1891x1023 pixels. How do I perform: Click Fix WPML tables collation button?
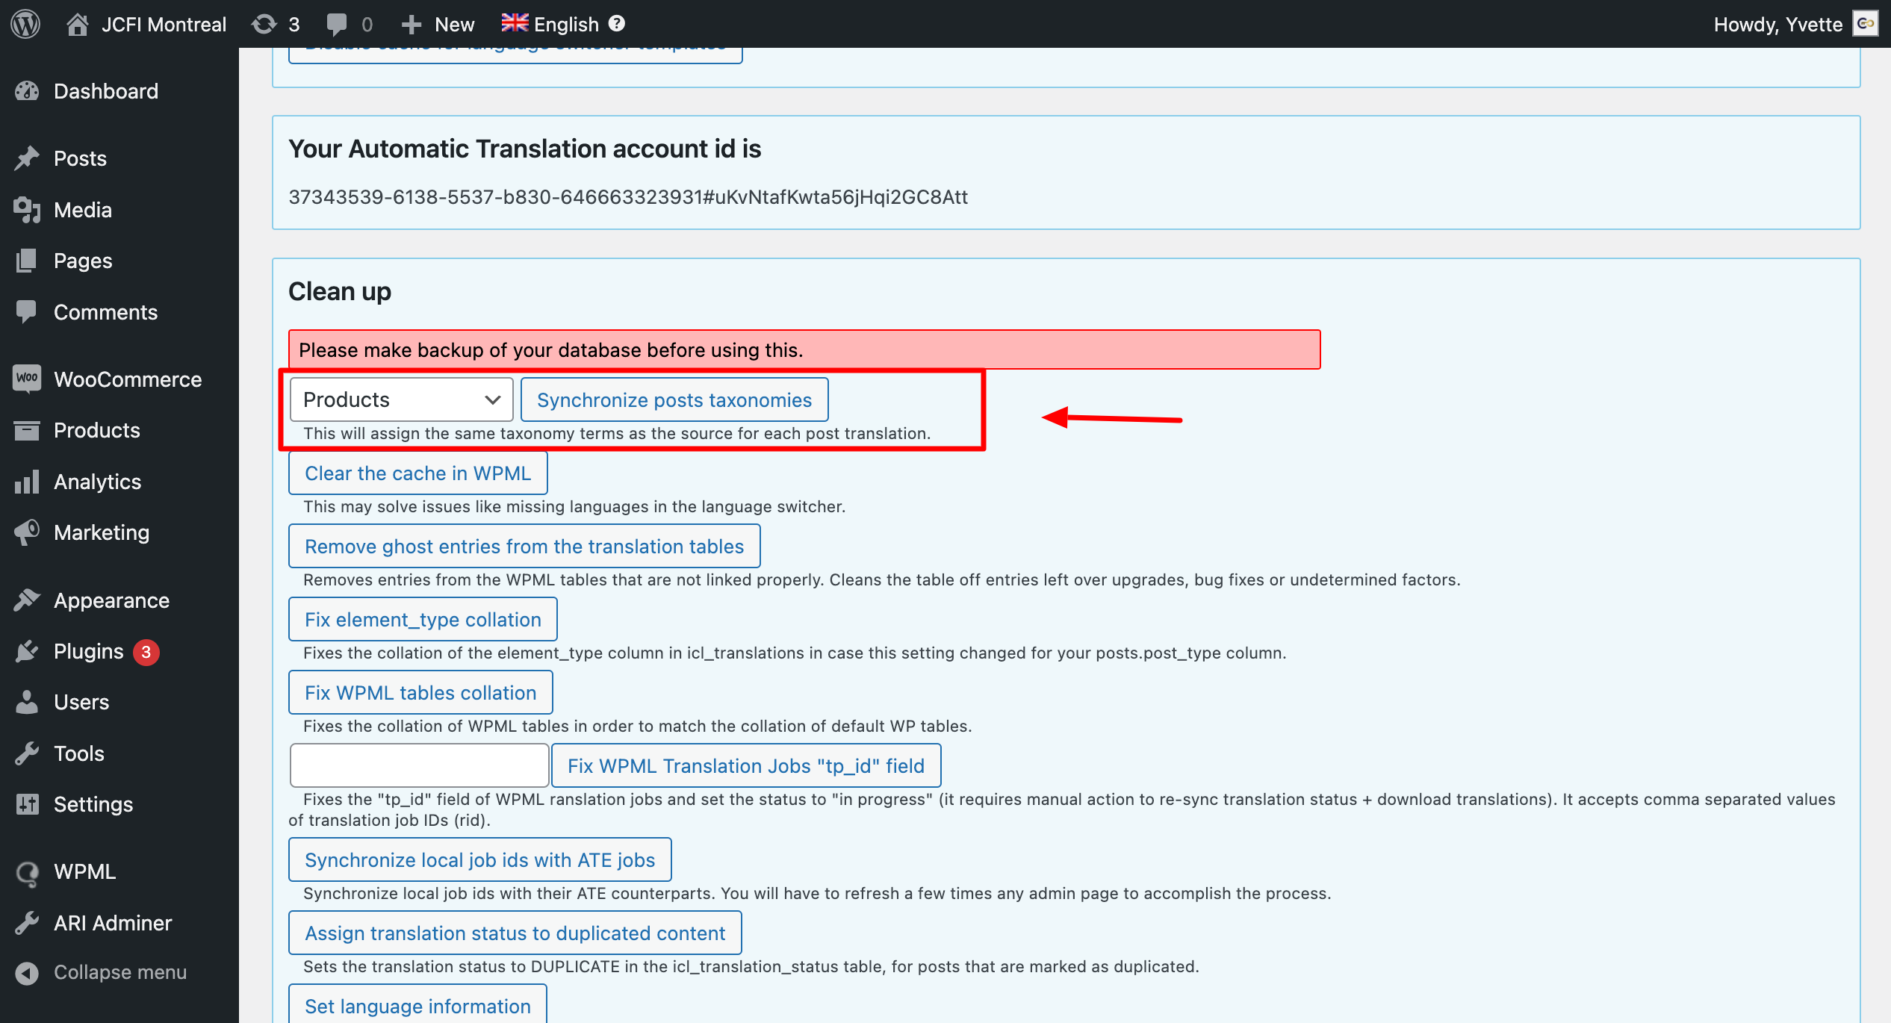pyautogui.click(x=420, y=692)
